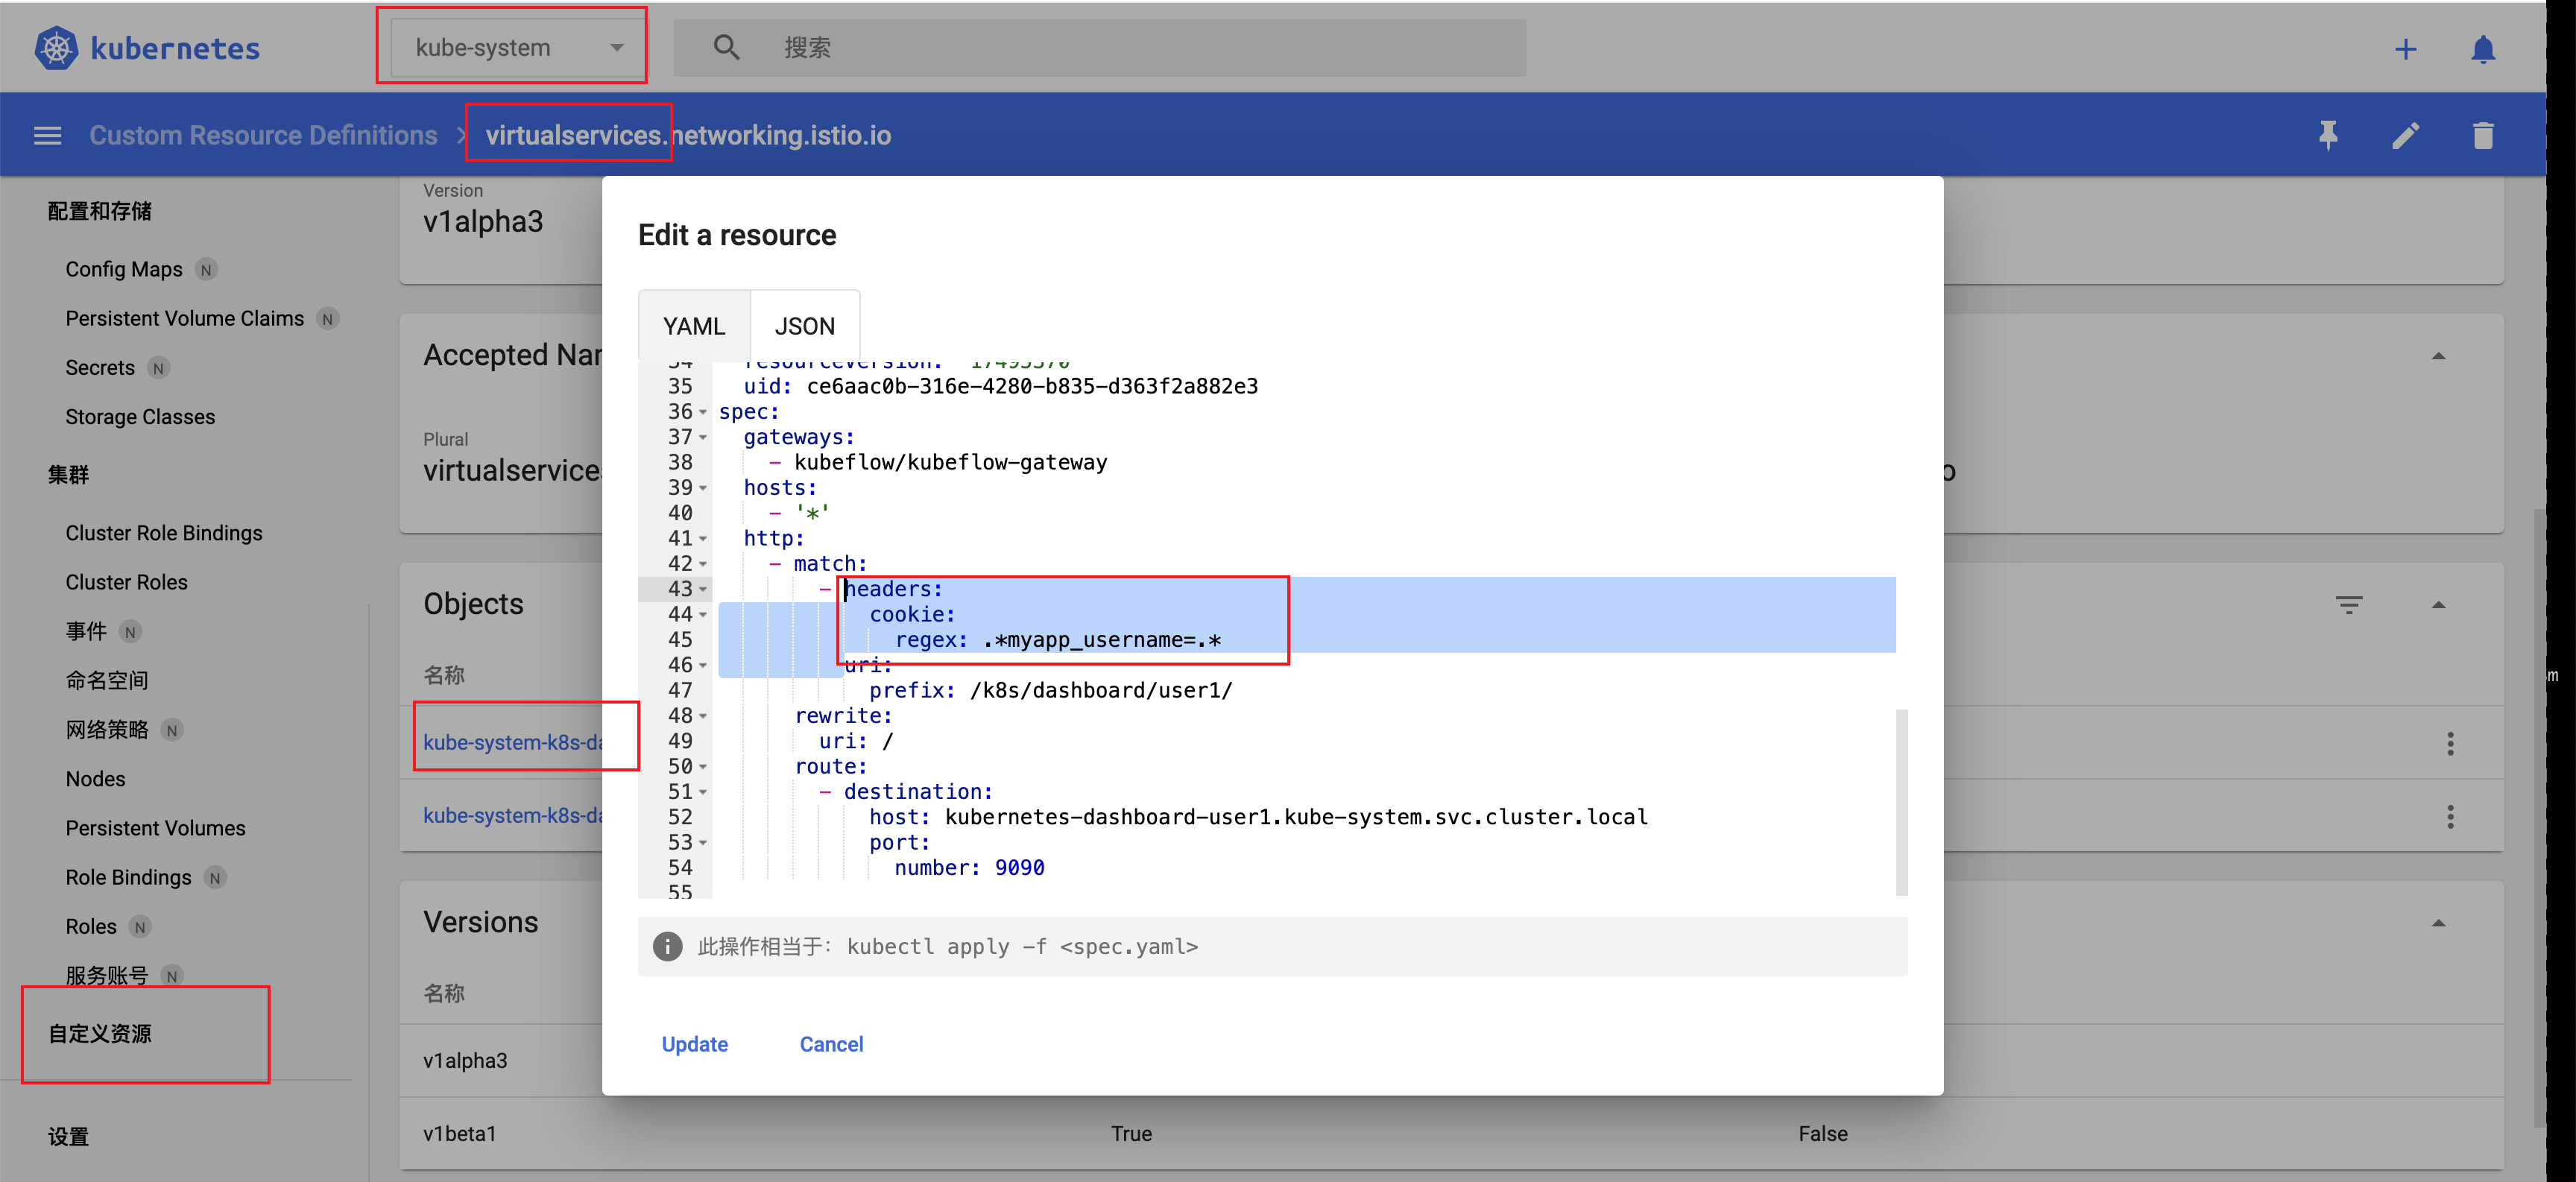
Task: Click the editor vertical scrollbar
Action: coord(1901,802)
